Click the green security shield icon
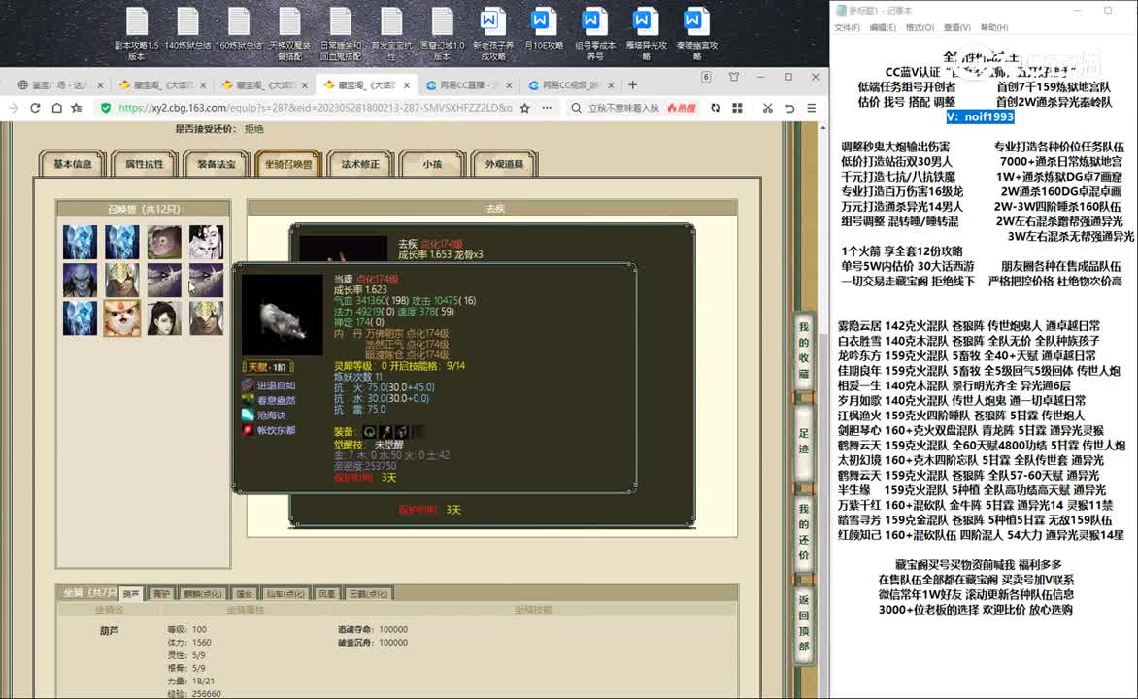This screenshot has width=1138, height=699. [106, 108]
